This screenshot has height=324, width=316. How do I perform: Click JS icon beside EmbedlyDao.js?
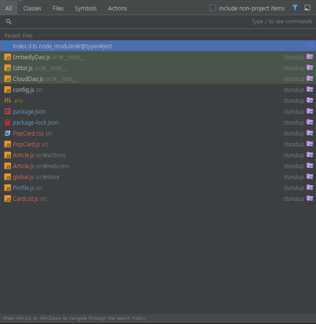coord(8,57)
